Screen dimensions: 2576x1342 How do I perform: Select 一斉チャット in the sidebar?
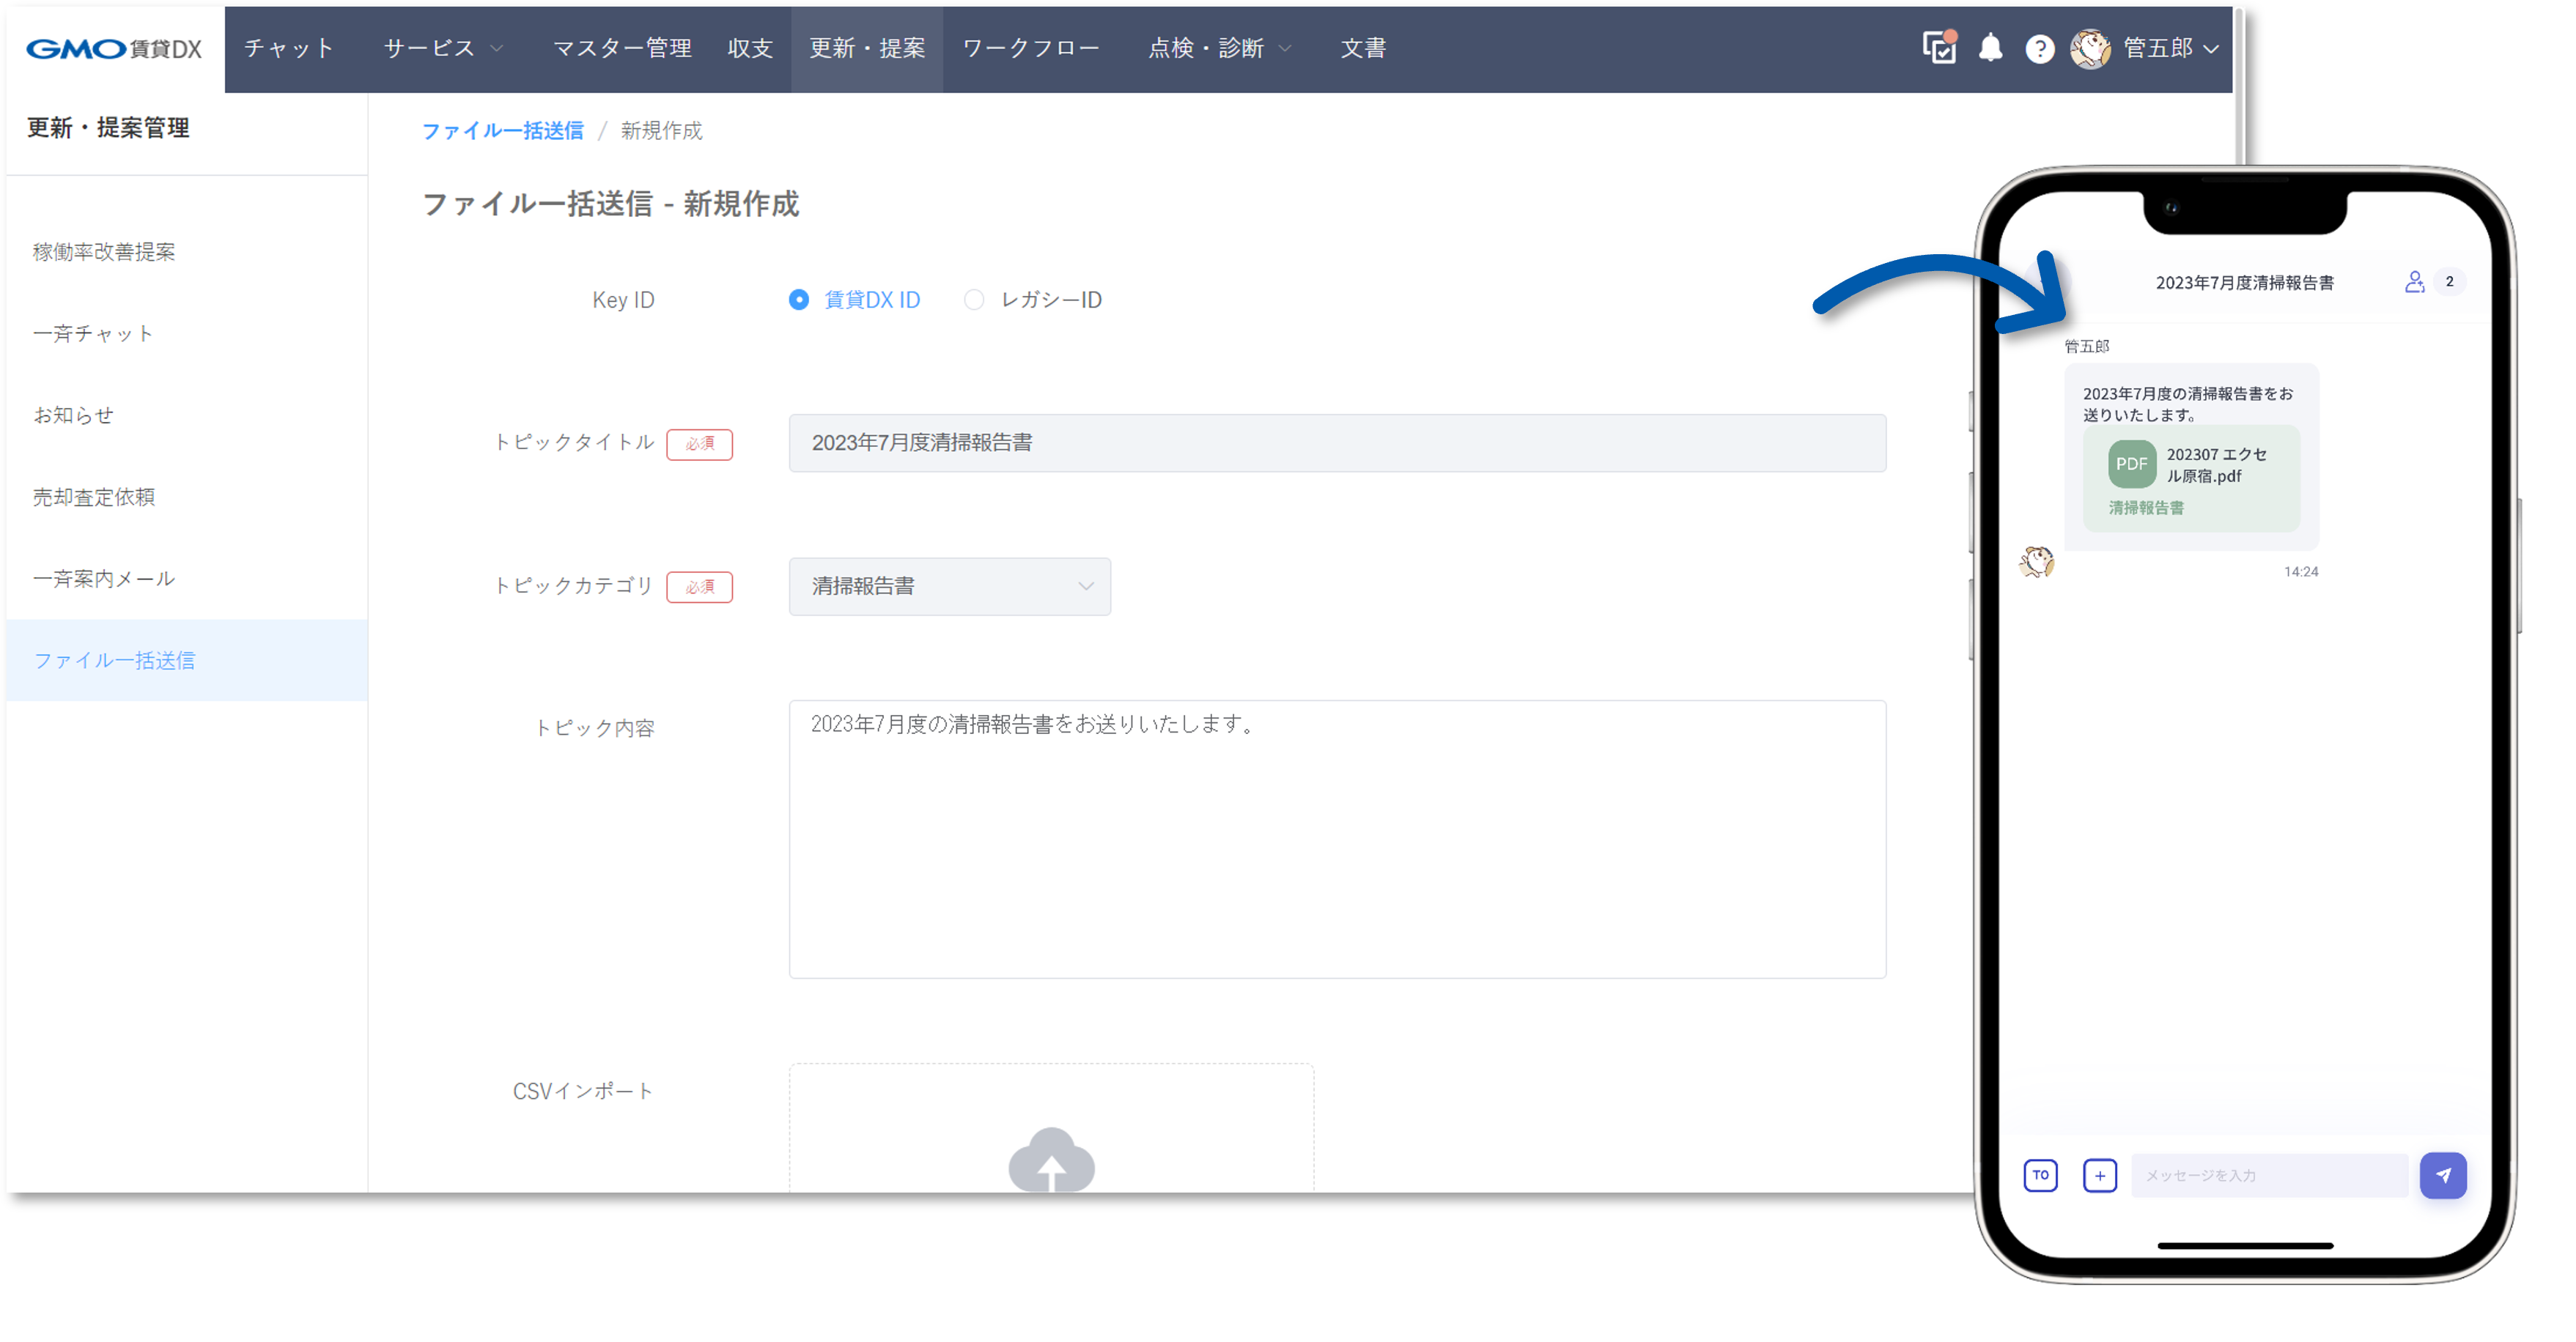pyautogui.click(x=93, y=334)
